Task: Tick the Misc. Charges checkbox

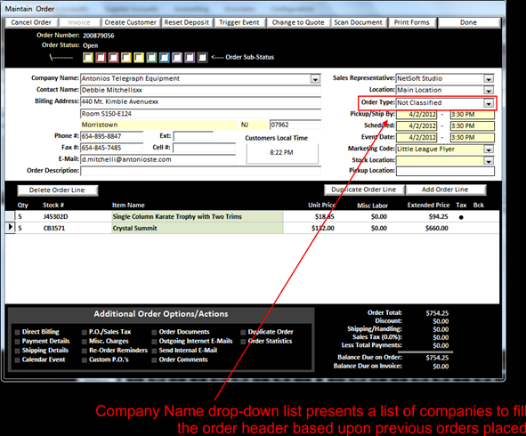Action: pyautogui.click(x=85, y=342)
